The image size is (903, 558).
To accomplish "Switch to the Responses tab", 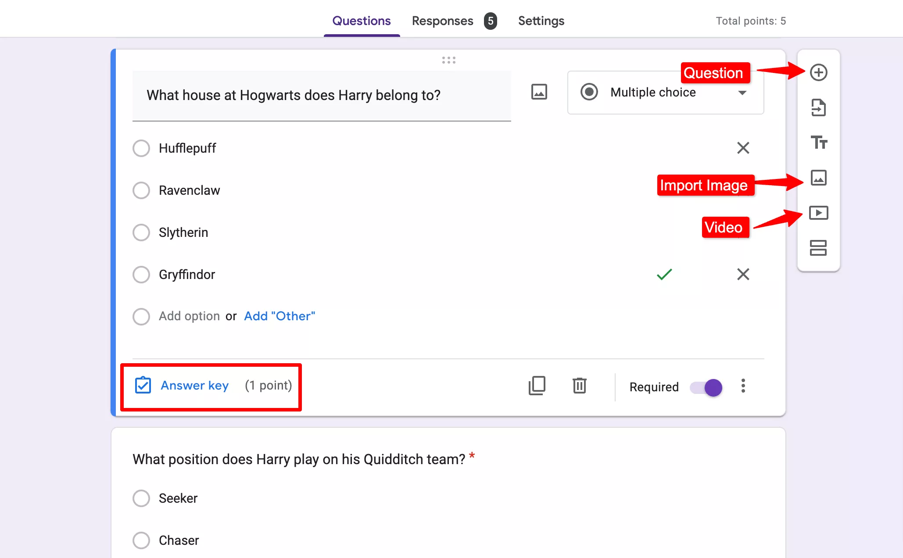I will click(x=442, y=21).
